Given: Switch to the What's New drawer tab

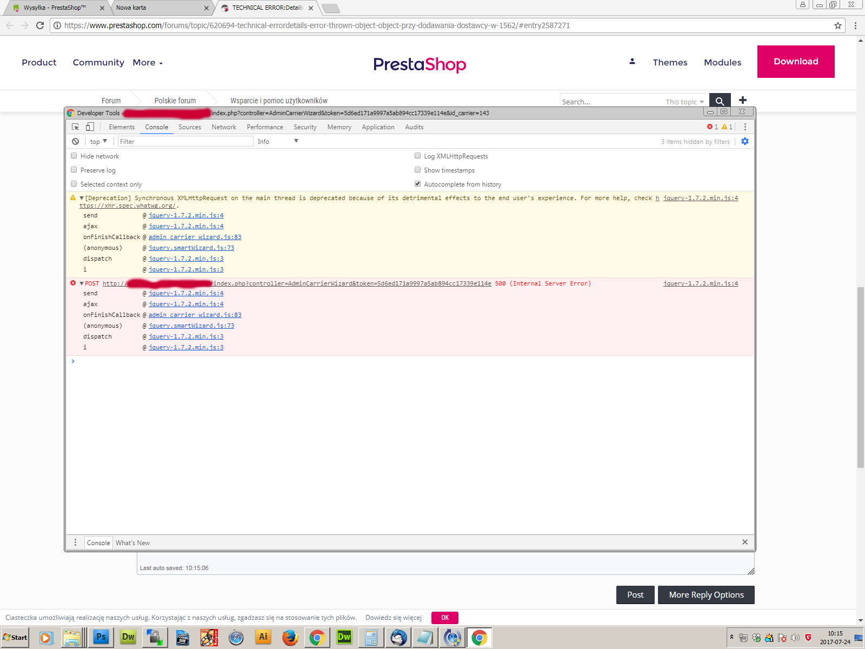Looking at the screenshot, I should pos(132,542).
